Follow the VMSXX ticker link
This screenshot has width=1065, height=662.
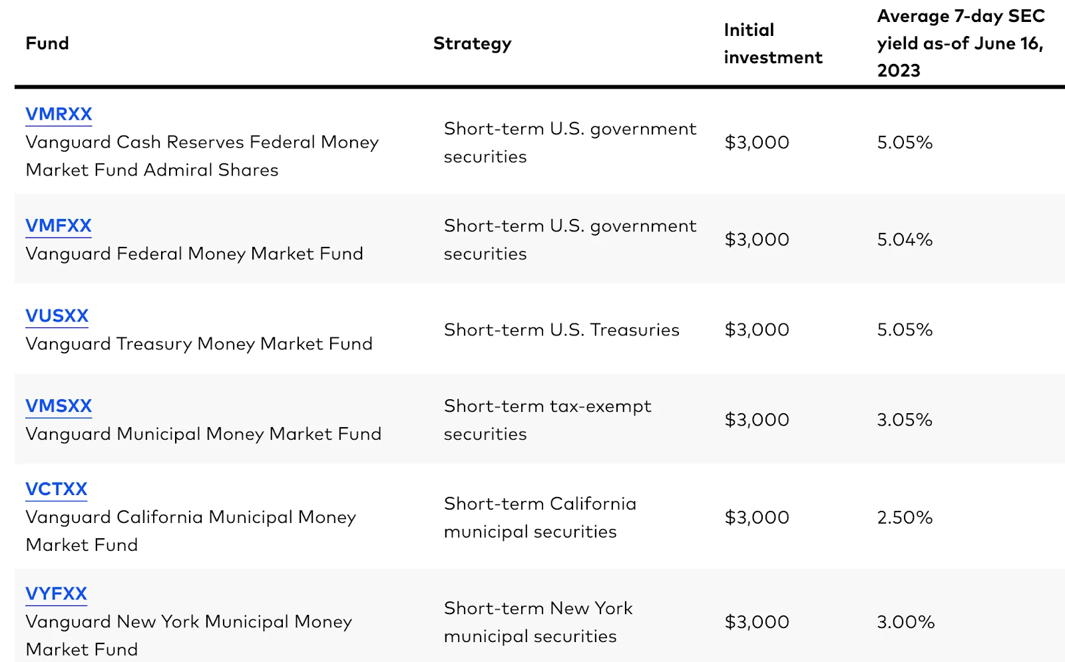pyautogui.click(x=59, y=406)
